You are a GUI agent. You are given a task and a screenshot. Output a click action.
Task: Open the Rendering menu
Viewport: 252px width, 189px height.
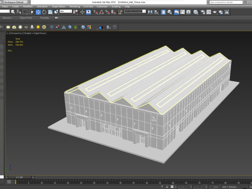point(75,6)
